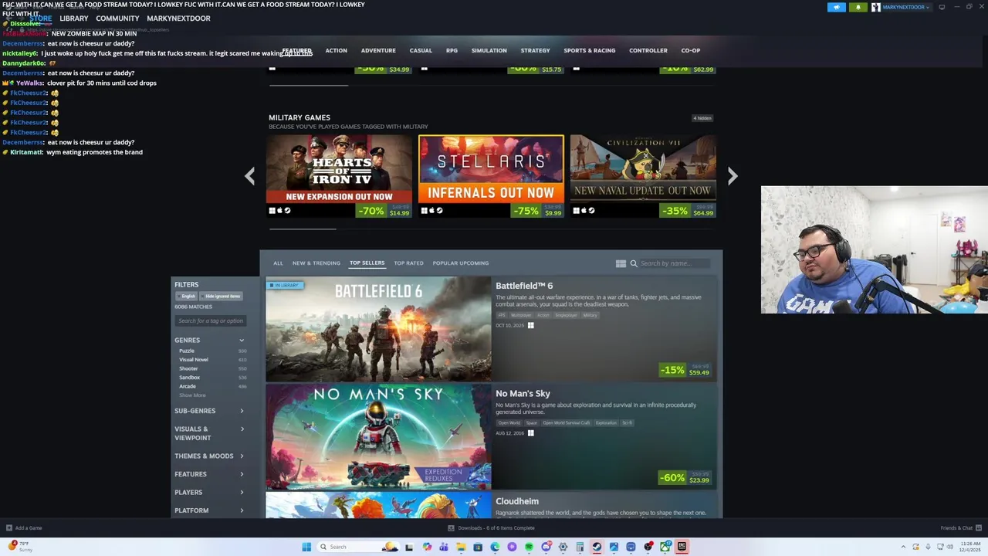988x556 pixels.
Task: Click No Man's Sky price -60% $23.99
Action: pos(685,477)
